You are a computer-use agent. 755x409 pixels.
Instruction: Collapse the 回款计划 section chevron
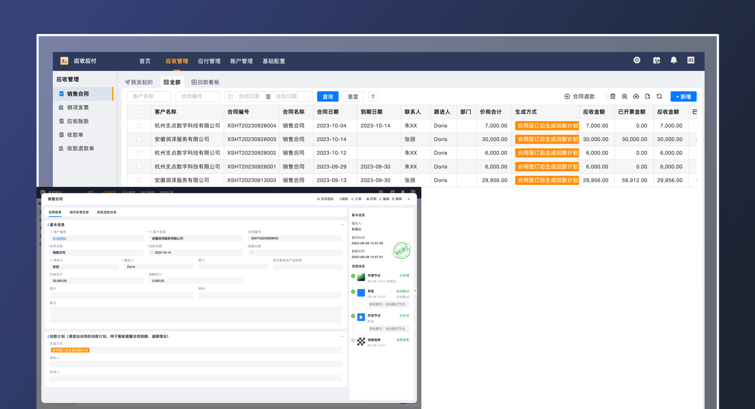[342, 336]
